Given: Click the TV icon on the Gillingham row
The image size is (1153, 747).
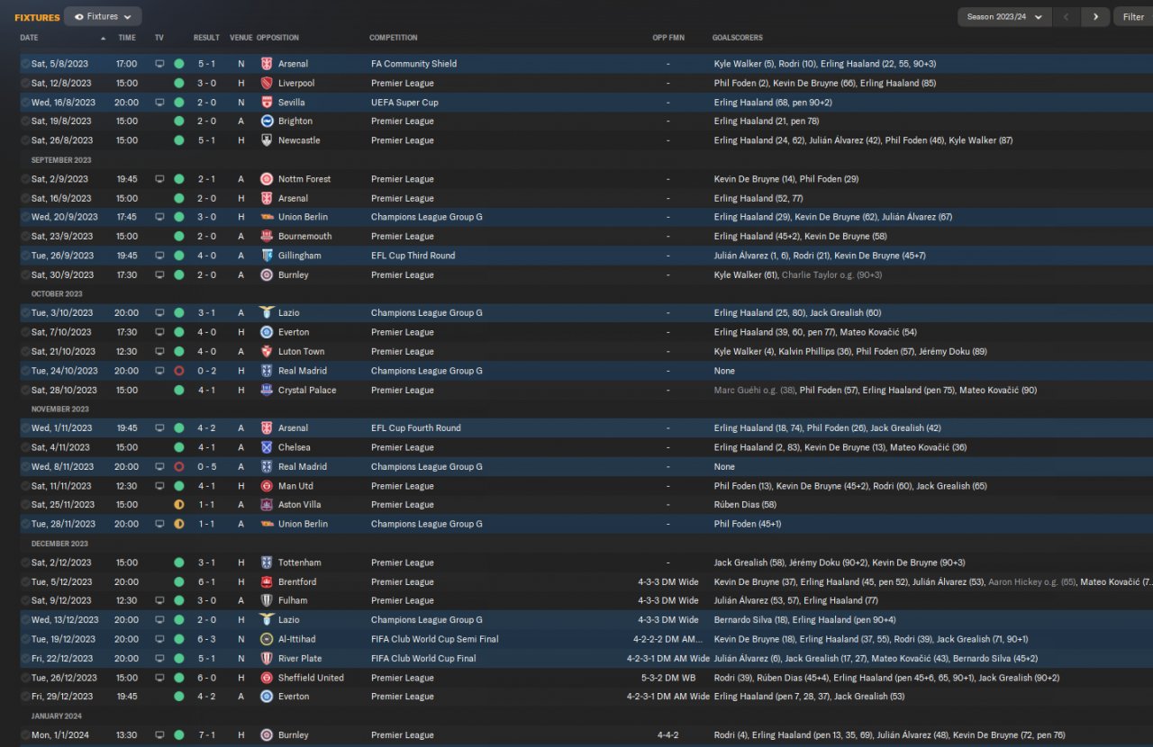Looking at the screenshot, I should click(160, 256).
